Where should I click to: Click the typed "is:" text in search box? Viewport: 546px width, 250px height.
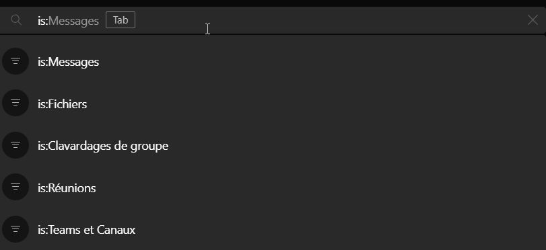click(x=42, y=21)
